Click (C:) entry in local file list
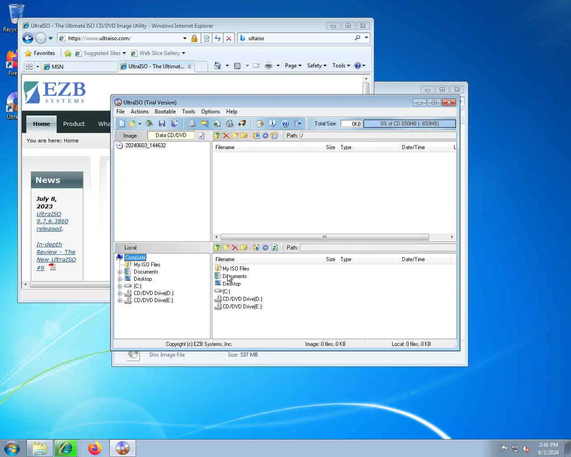This screenshot has height=457, width=571. pyautogui.click(x=226, y=291)
